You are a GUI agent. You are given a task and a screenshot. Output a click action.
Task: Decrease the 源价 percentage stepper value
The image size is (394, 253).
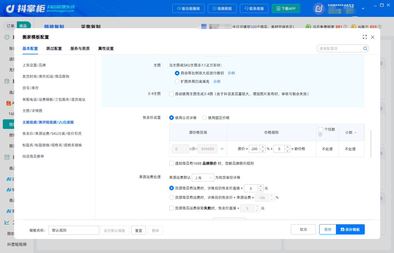(x=263, y=151)
